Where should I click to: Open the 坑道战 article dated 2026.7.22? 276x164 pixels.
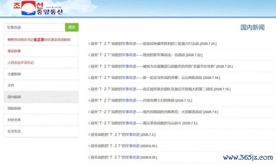coord(146,55)
